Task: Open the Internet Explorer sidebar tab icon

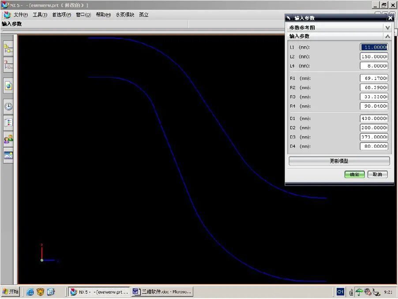Action: tap(8, 86)
